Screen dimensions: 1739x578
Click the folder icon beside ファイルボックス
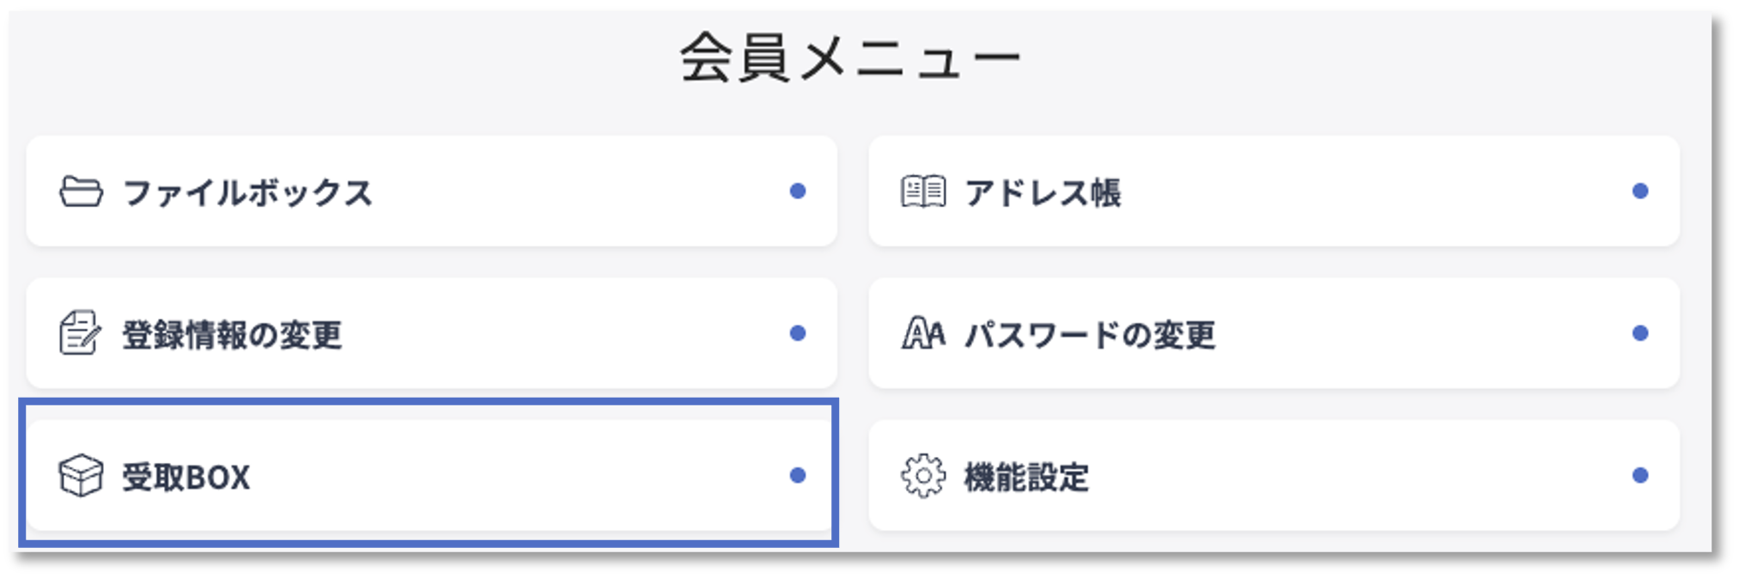coord(81,192)
